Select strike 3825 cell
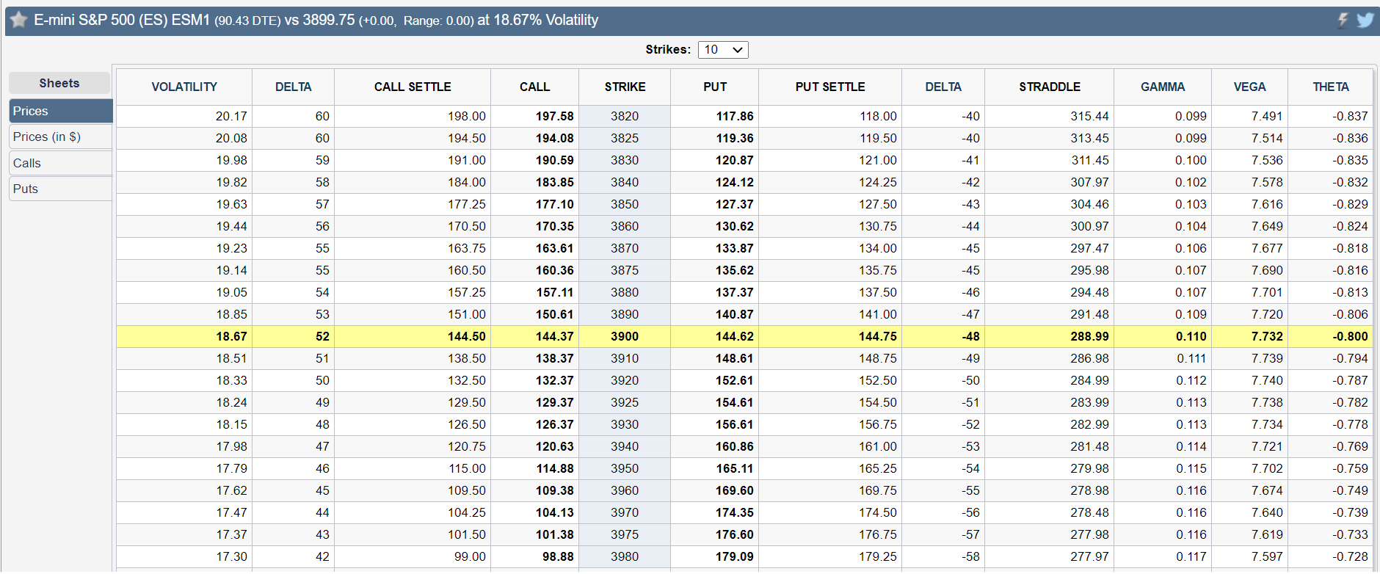 pos(625,138)
